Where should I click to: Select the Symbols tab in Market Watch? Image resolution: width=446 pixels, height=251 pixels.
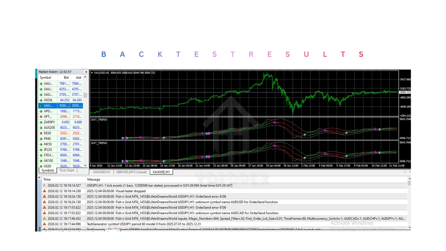click(48, 170)
